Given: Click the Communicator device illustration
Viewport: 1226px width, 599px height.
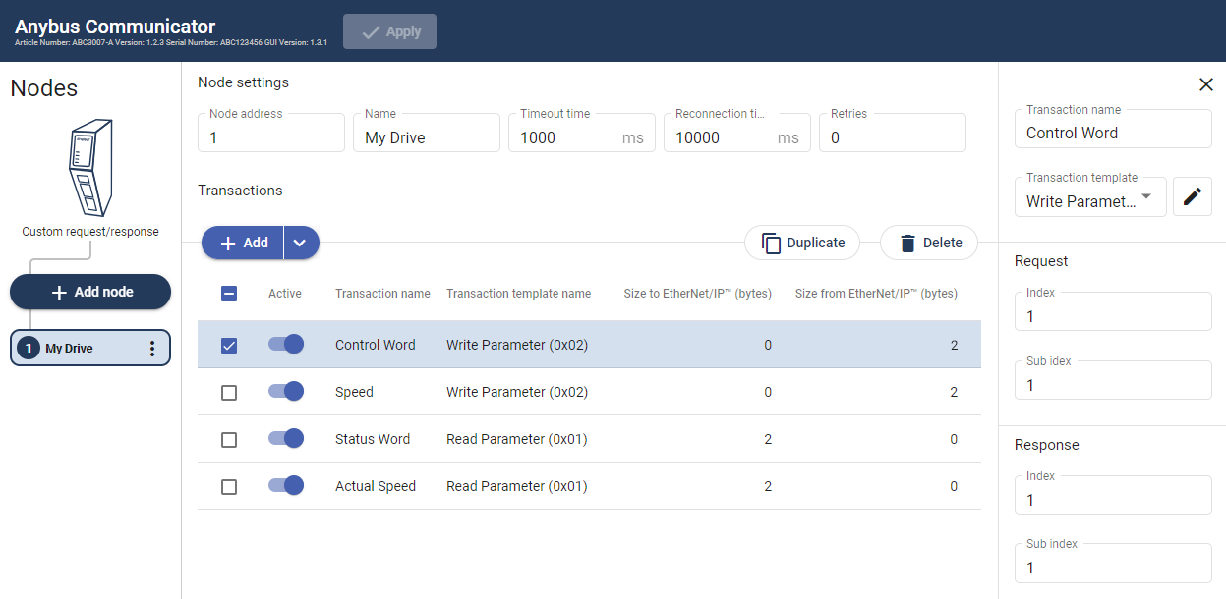Looking at the screenshot, I should coord(89,167).
